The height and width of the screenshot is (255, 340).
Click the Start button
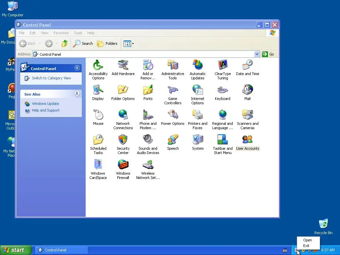pyautogui.click(x=16, y=250)
